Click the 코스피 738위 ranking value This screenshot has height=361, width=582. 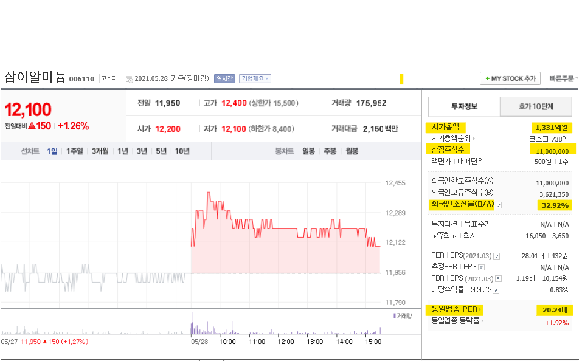coord(549,139)
